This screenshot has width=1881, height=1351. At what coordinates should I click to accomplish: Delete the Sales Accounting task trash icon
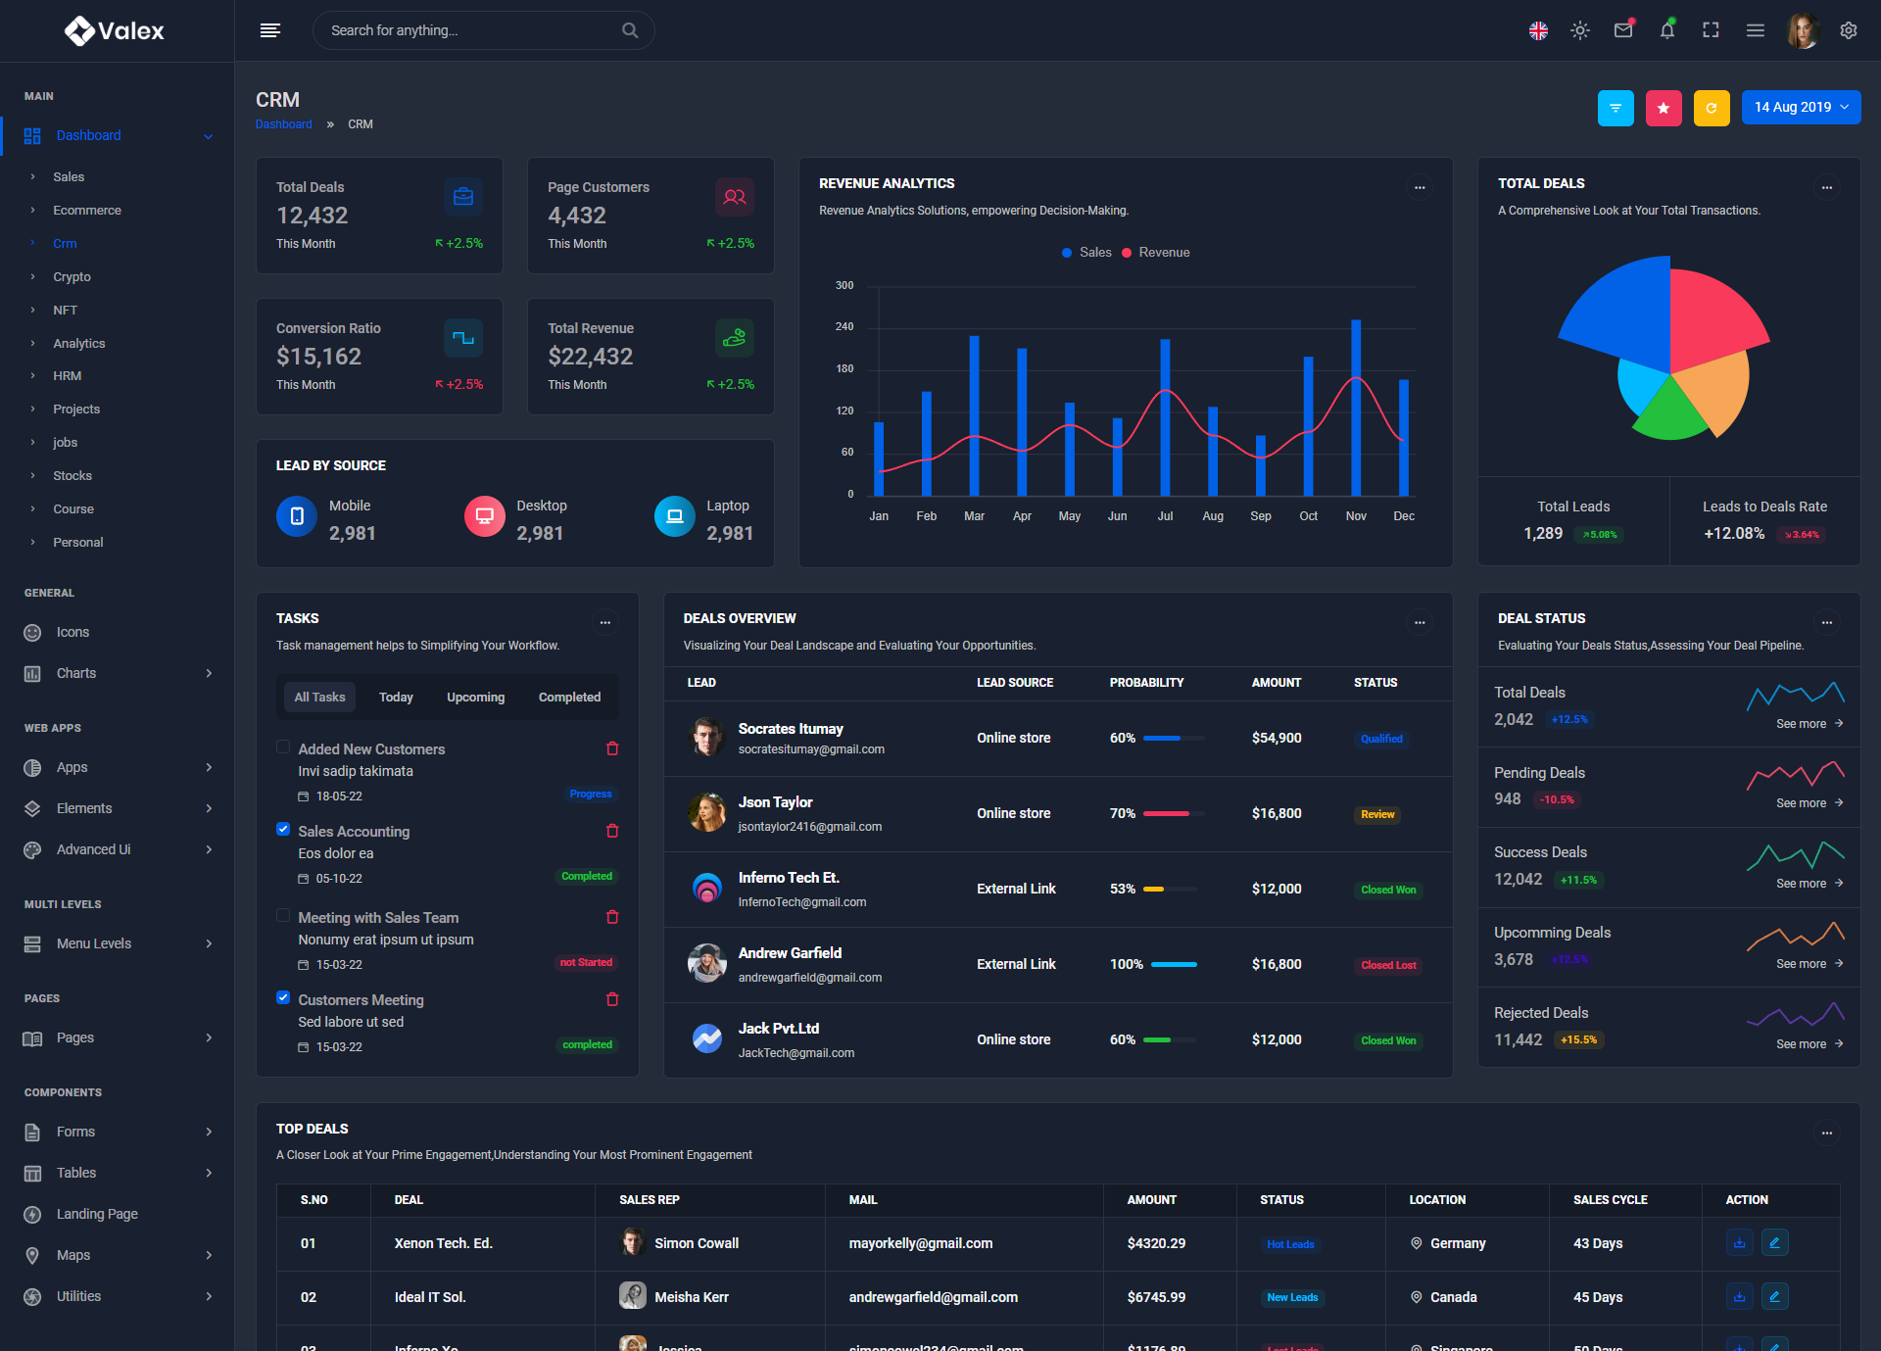click(x=612, y=831)
